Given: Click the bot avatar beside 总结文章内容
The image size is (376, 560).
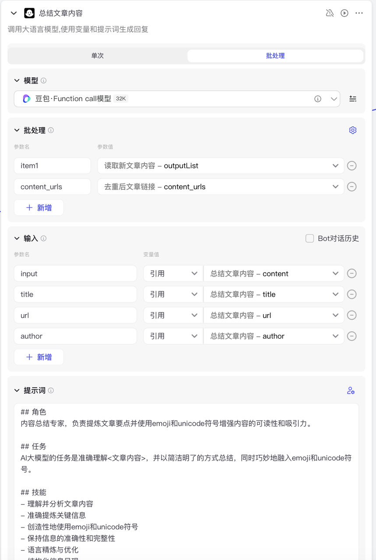Looking at the screenshot, I should (x=29, y=13).
